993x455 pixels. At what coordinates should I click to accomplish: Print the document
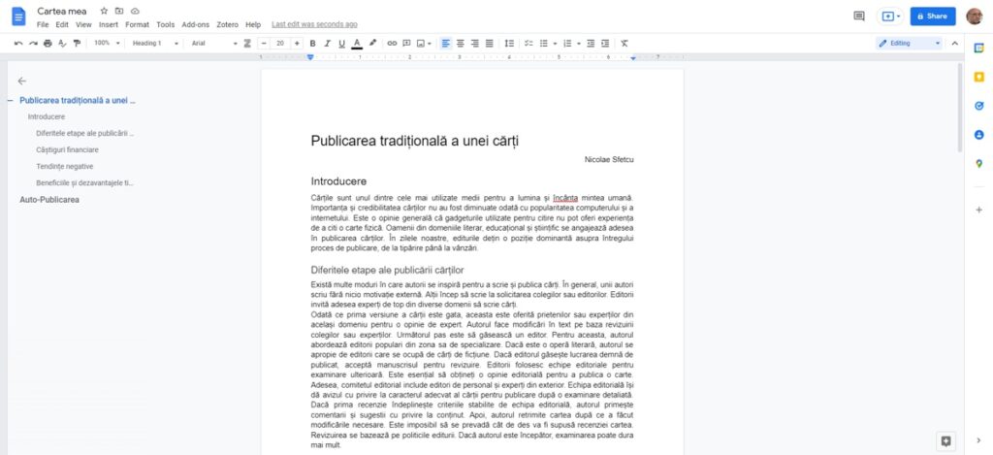click(48, 43)
